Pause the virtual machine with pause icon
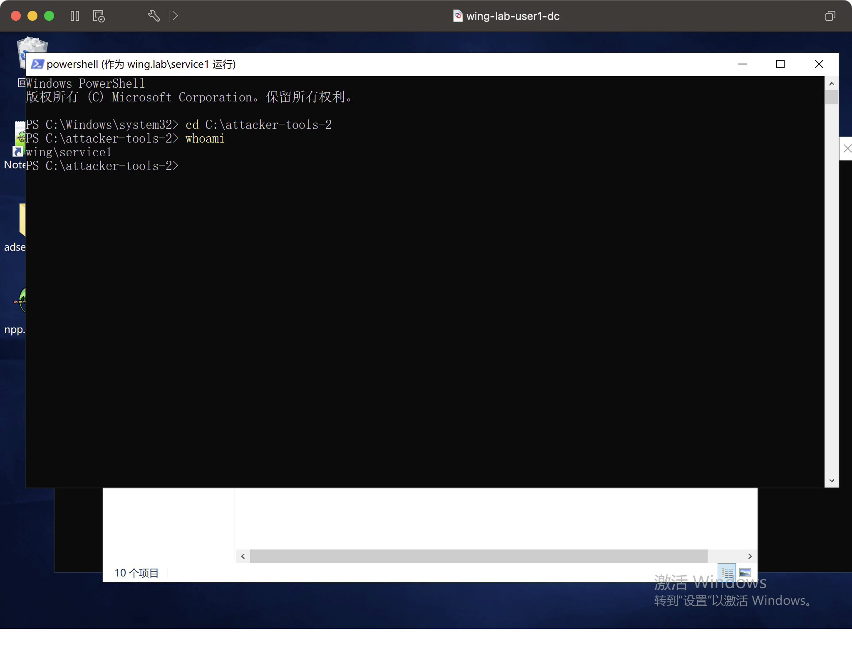Image resolution: width=852 pixels, height=670 pixels. pyautogui.click(x=75, y=16)
